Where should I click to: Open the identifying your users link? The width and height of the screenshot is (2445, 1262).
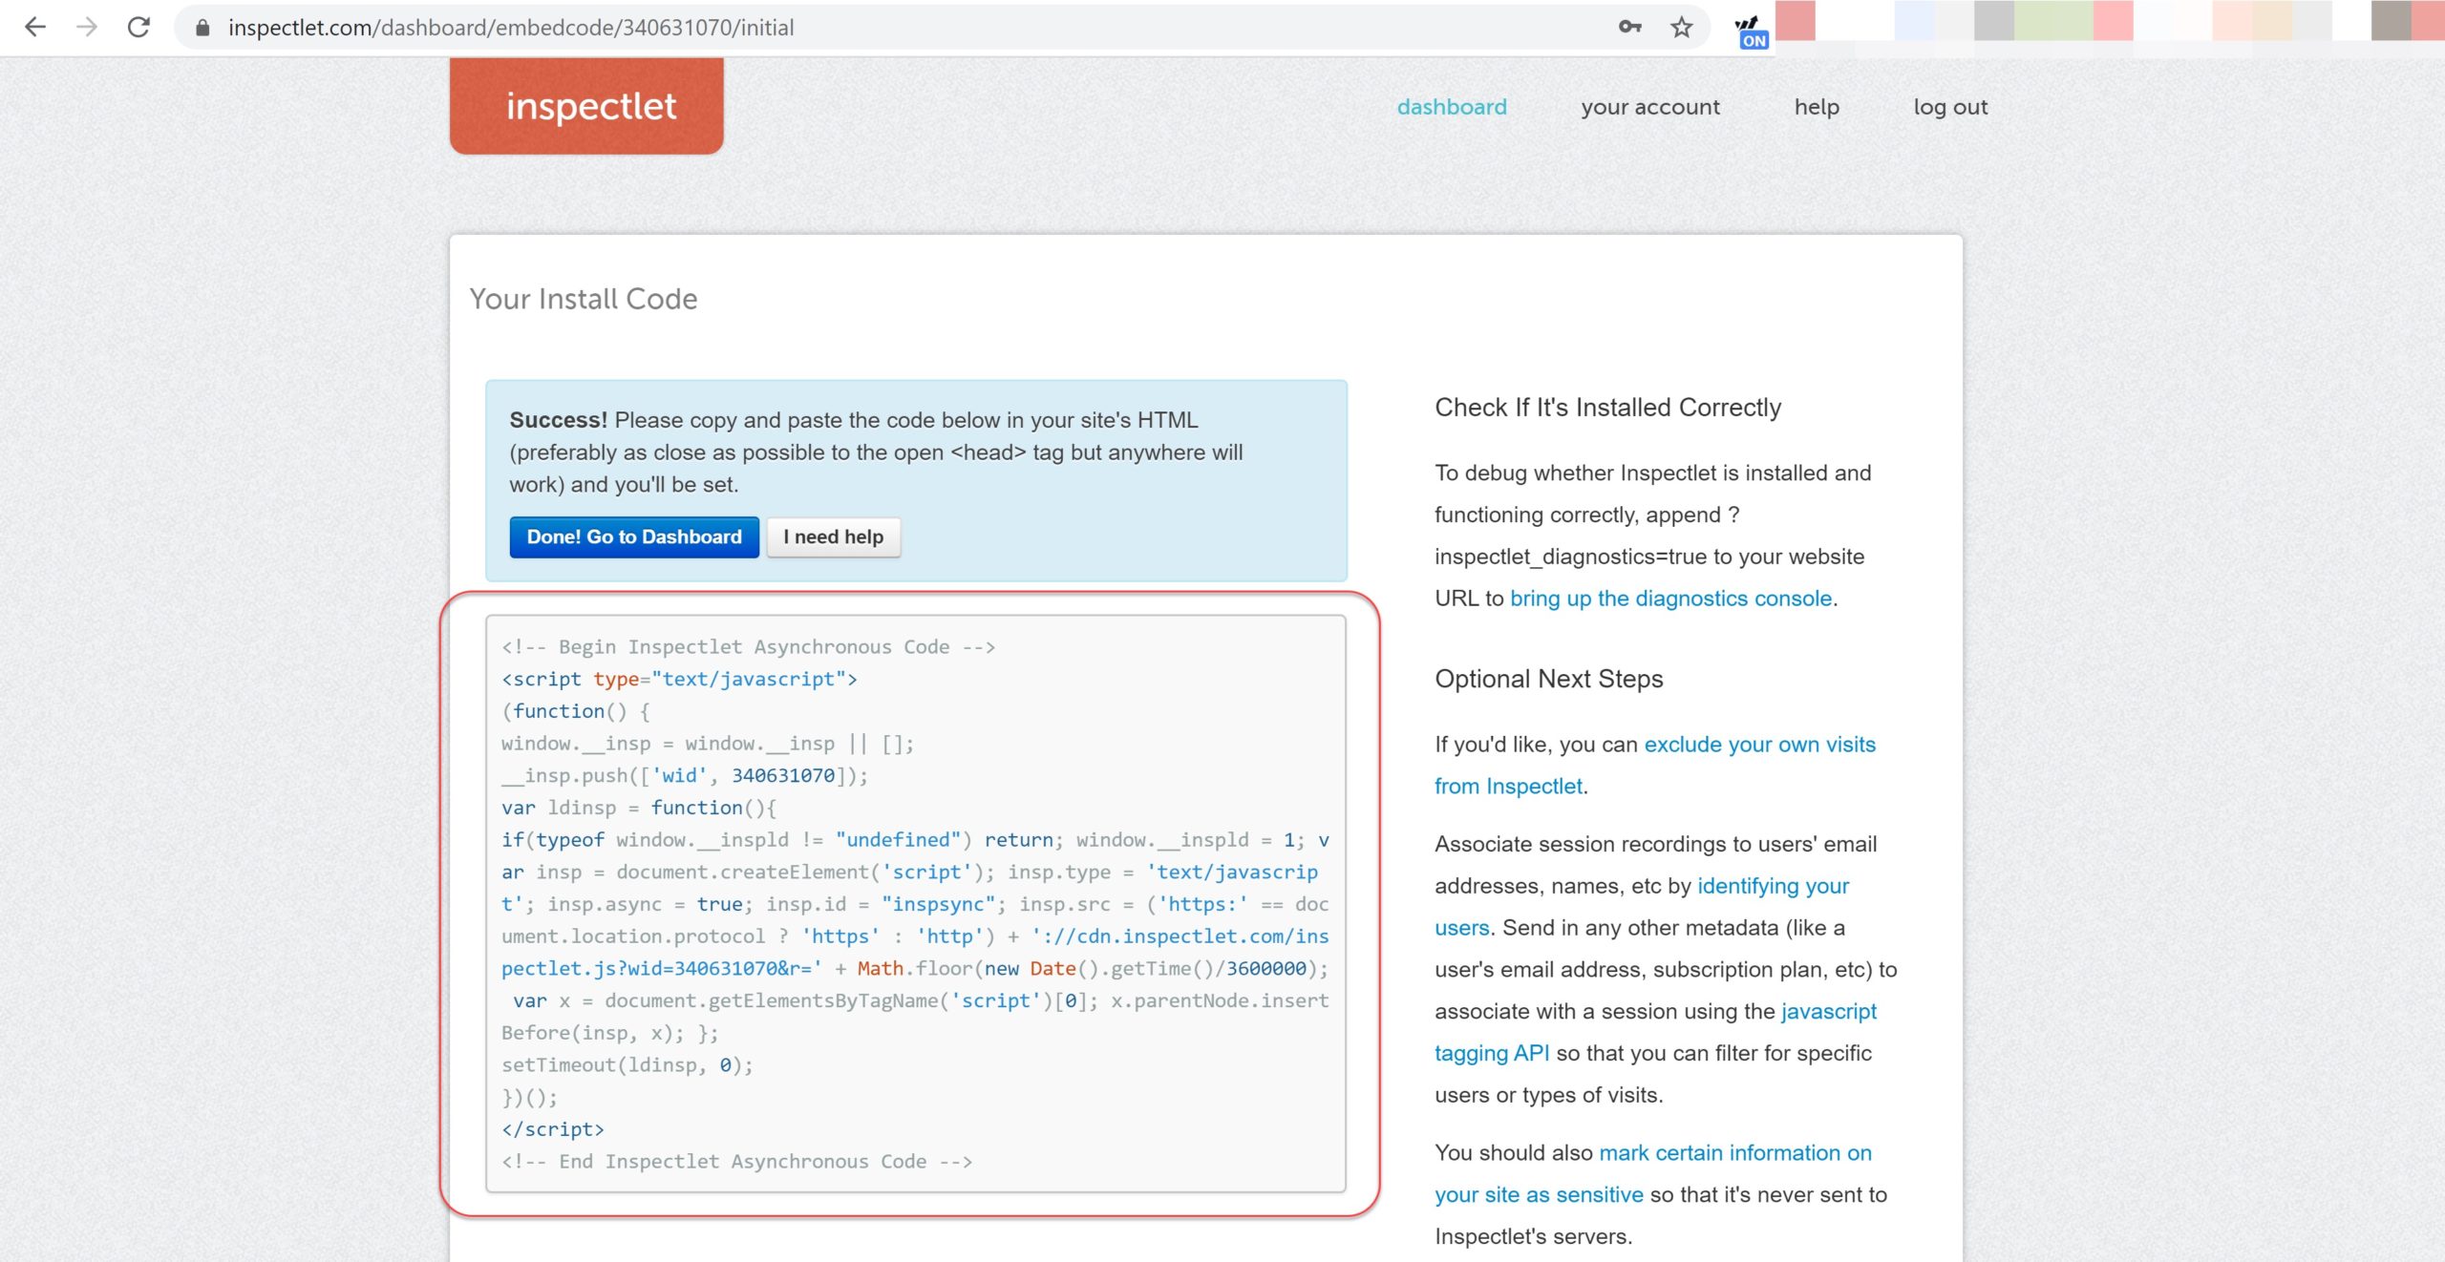click(1773, 886)
